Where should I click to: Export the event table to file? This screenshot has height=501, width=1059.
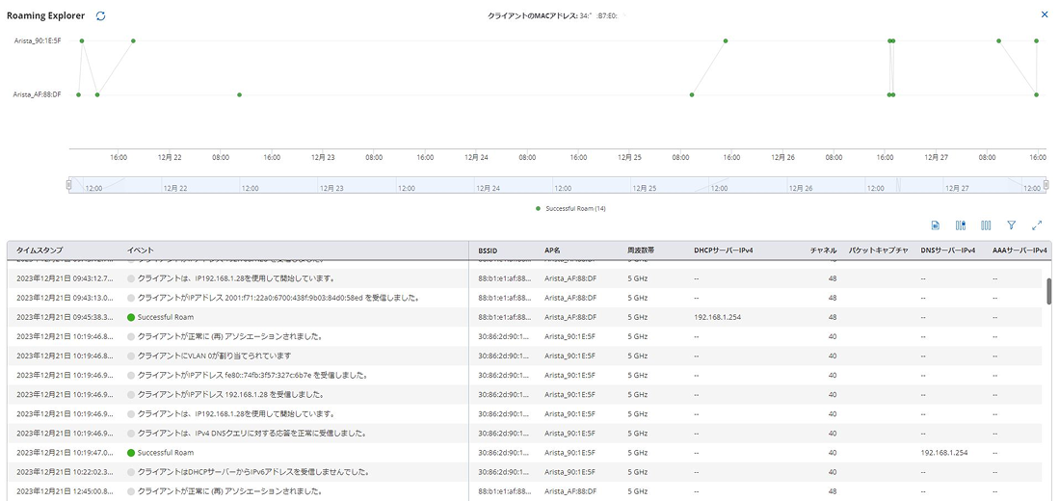(x=936, y=224)
